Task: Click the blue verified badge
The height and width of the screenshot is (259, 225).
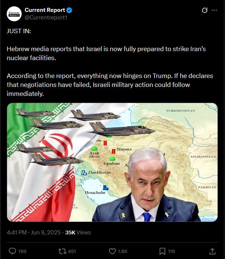Action: coord(69,10)
